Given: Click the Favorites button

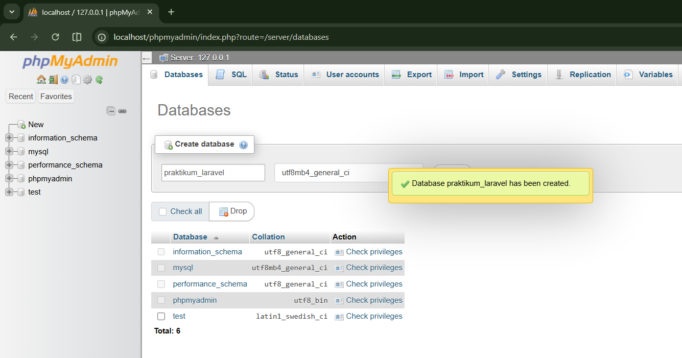Looking at the screenshot, I should coord(56,97).
